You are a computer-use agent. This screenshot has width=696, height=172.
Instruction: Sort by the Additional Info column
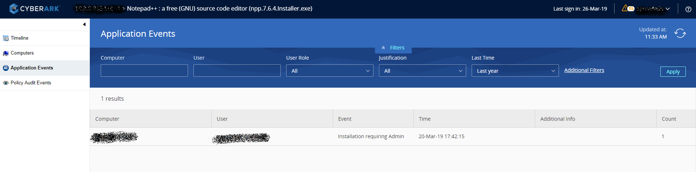[596, 119]
